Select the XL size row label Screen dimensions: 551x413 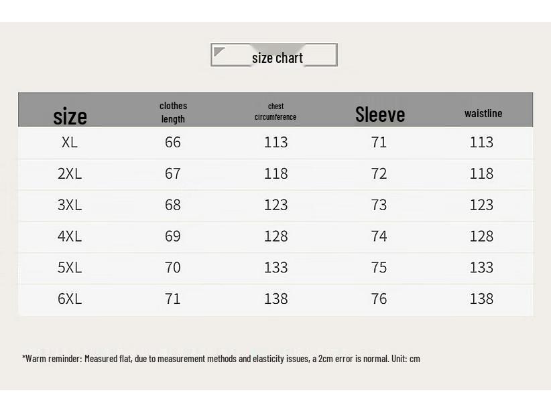[x=70, y=143]
